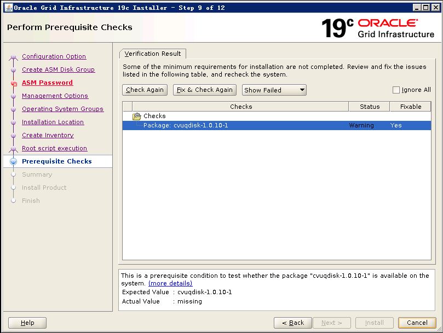Go to Root script execution step

coord(55,148)
